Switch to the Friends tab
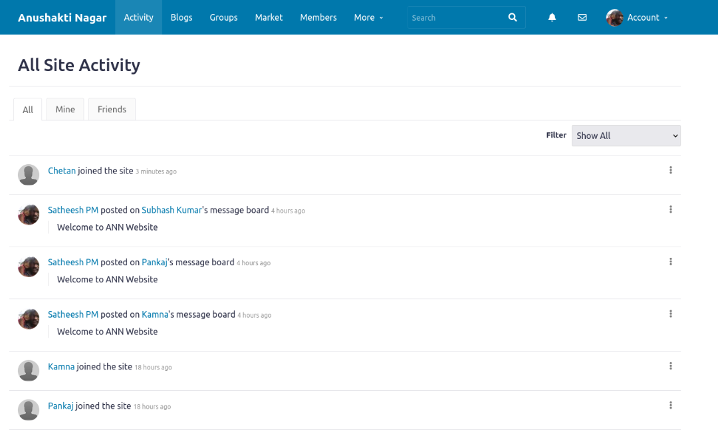This screenshot has width=718, height=432. point(112,109)
